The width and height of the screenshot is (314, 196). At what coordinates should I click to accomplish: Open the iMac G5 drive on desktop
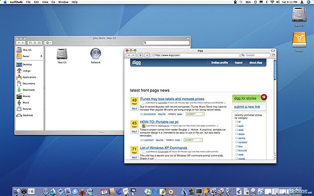[299, 14]
